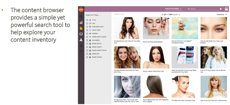Screen dimensions: 230x105
Task: Click the 'Loaded in 27ms' status text
Action: tap(119, 14)
